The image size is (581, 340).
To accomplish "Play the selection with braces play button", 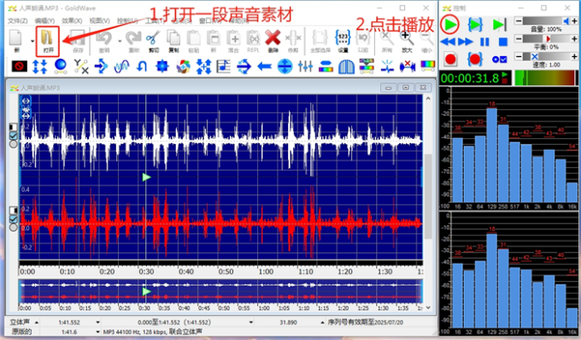I will click(x=475, y=25).
